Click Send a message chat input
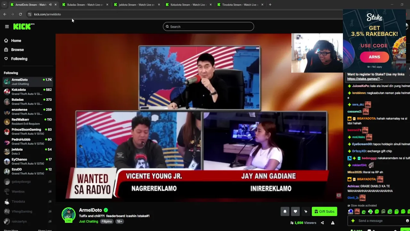The width and height of the screenshot is (410, 231). (x=378, y=221)
